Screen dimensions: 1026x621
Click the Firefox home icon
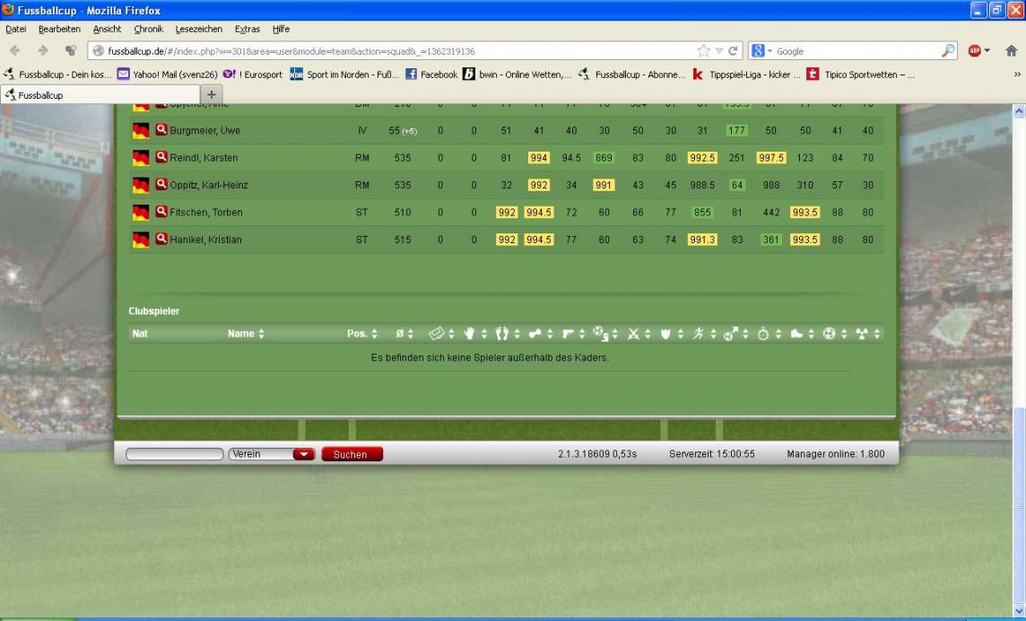coord(1010,51)
